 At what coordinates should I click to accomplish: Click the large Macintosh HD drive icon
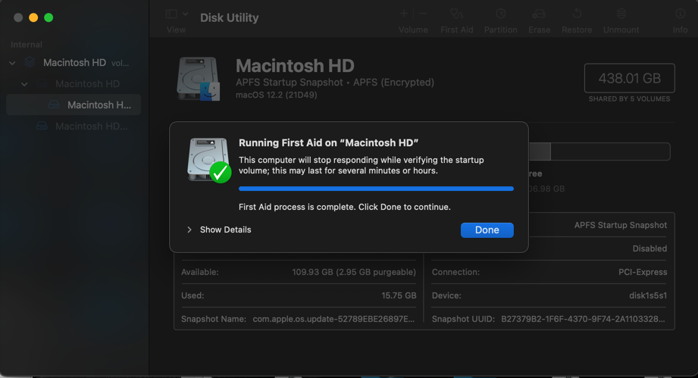click(x=199, y=79)
